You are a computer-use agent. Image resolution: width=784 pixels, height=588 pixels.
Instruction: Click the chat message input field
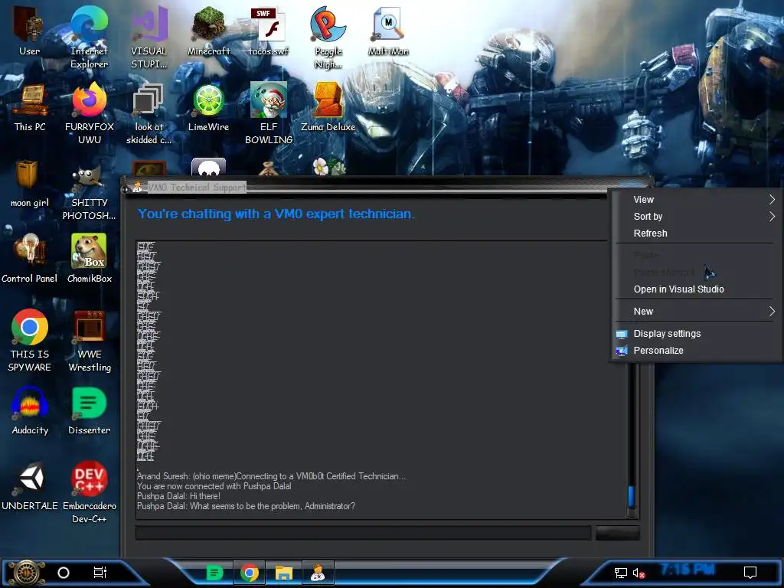[364, 533]
